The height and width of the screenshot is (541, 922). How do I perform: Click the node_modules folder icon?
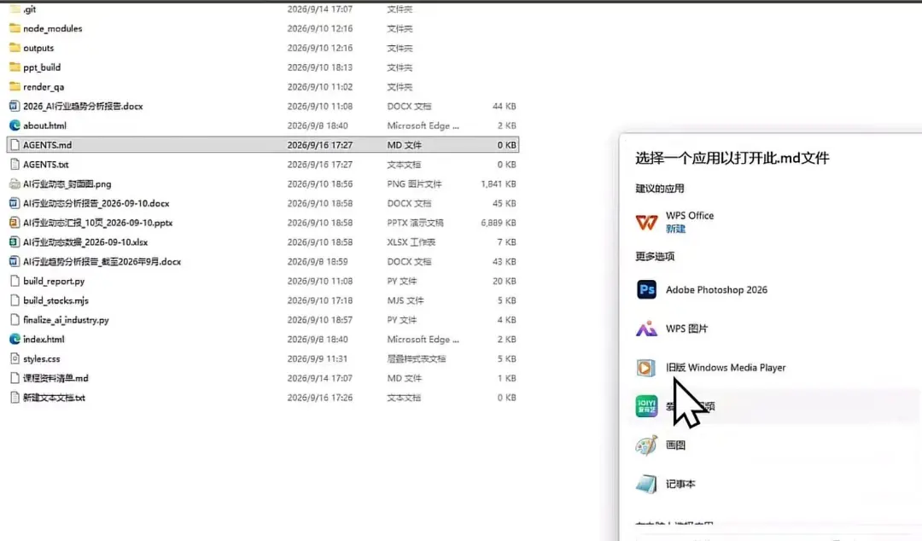[x=15, y=28]
